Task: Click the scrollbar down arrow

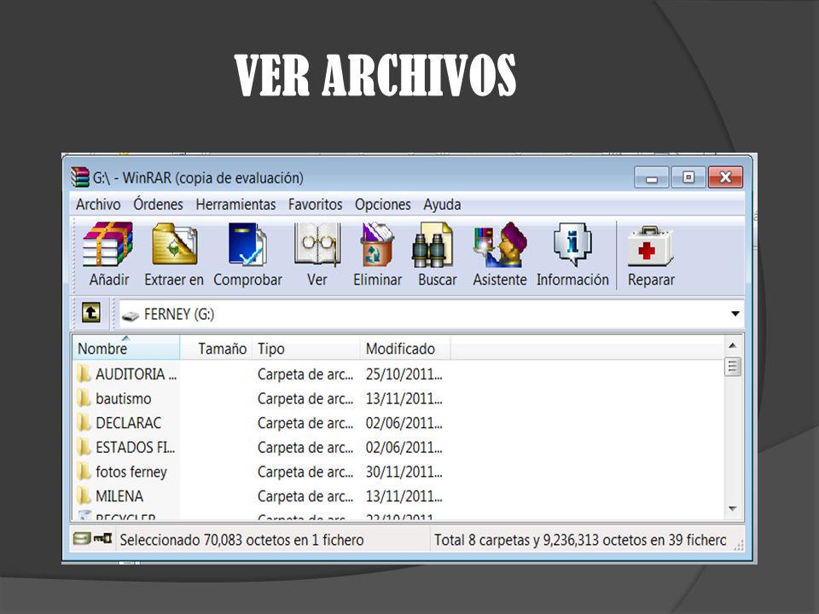Action: pos(733,508)
